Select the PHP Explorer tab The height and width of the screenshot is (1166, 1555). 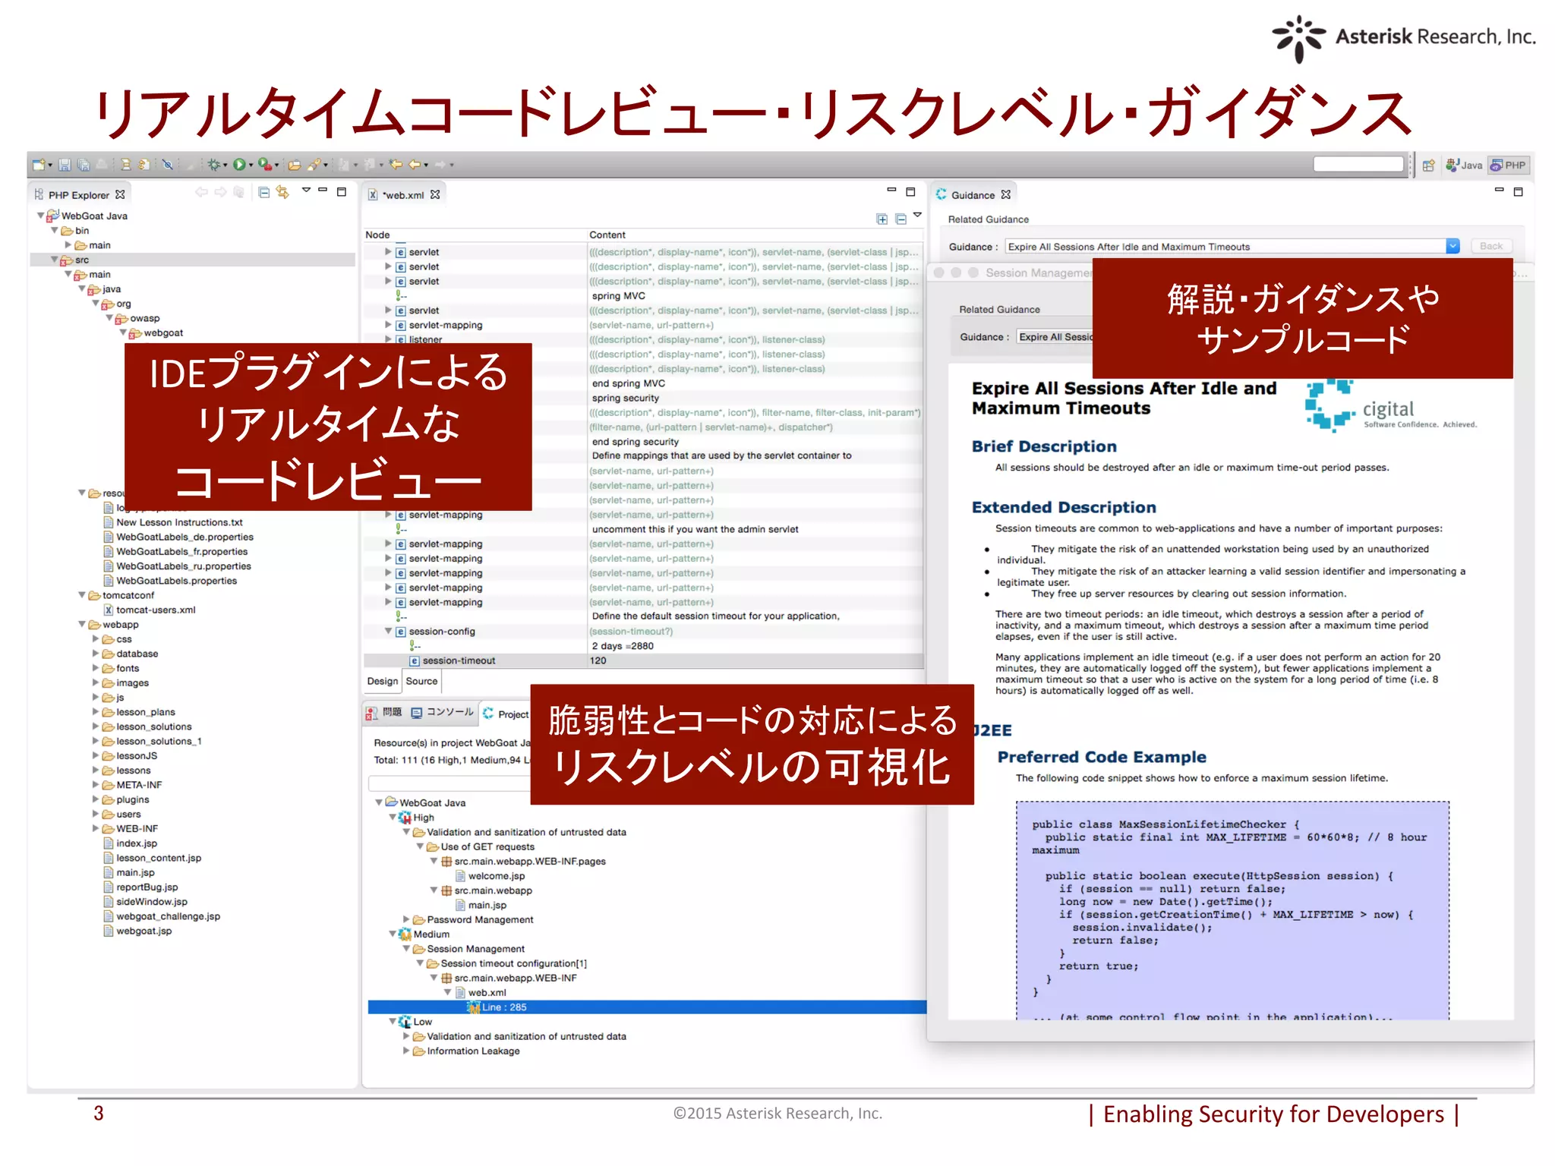[x=79, y=195]
